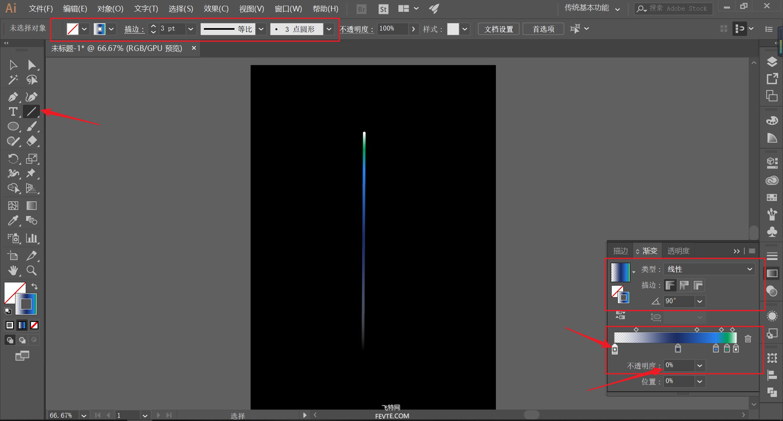
Task: Select the Direct Selection tool
Action: tap(32, 65)
